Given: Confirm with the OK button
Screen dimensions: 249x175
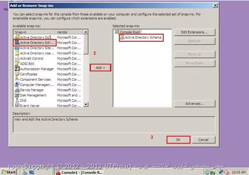Looking at the screenshot, I should 178,140.
